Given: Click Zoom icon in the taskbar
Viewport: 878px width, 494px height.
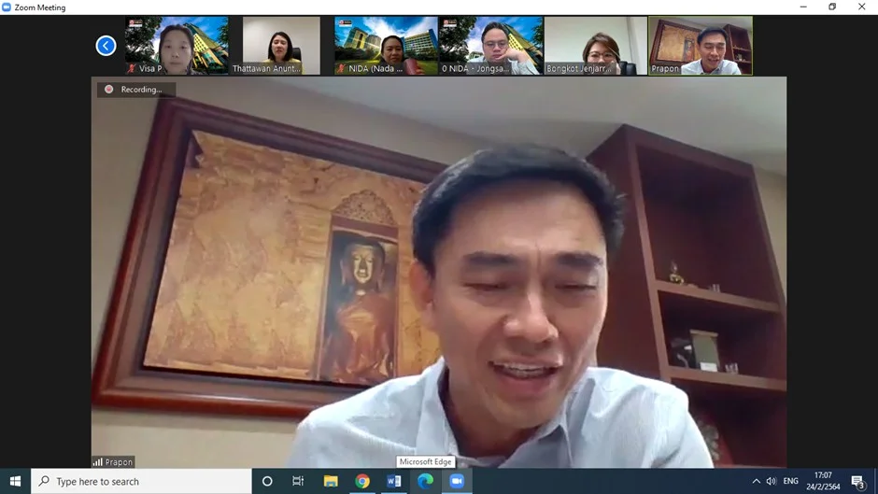Looking at the screenshot, I should (x=457, y=481).
